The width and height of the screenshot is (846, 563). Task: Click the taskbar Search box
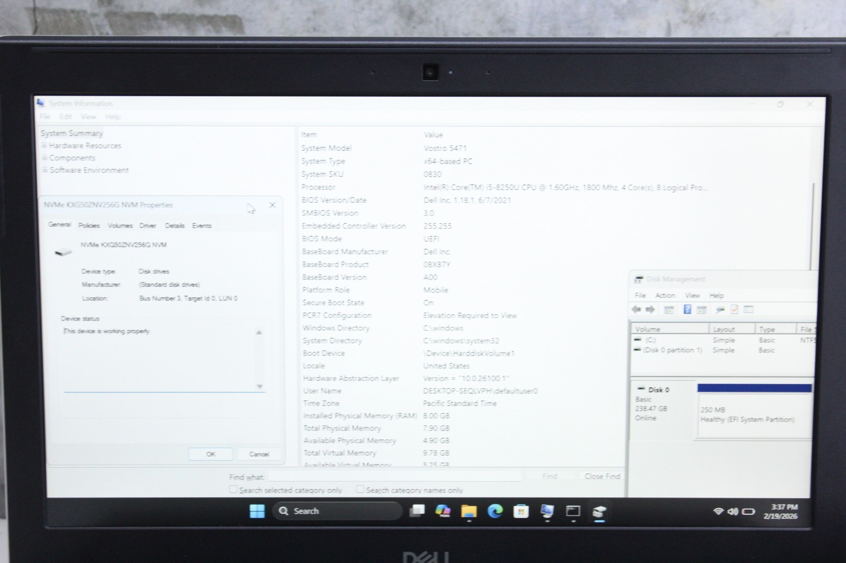[x=337, y=511]
